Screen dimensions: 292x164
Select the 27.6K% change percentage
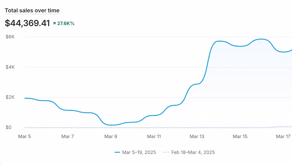point(66,23)
